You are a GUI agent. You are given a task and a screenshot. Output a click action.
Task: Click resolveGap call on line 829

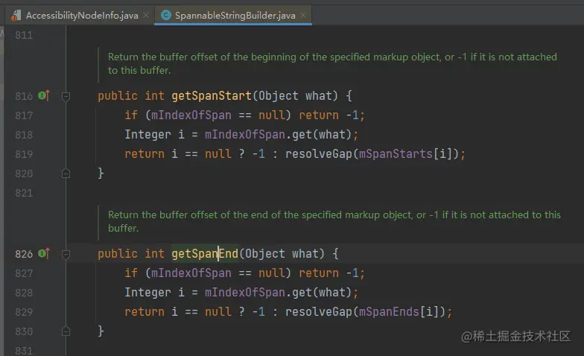[319, 311]
